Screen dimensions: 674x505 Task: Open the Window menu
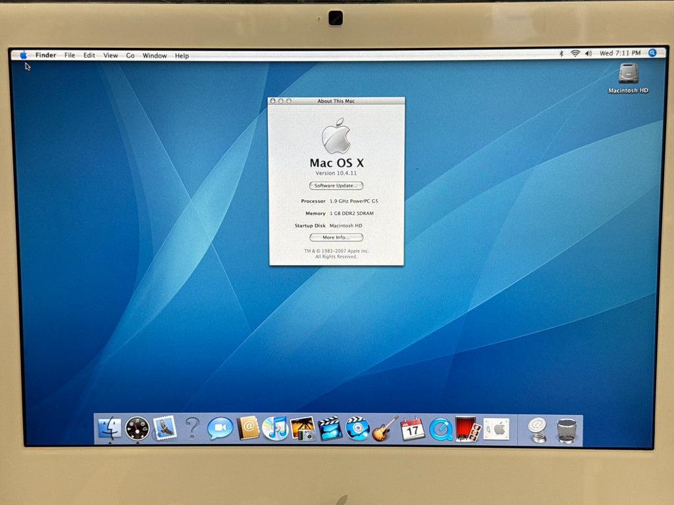point(154,55)
